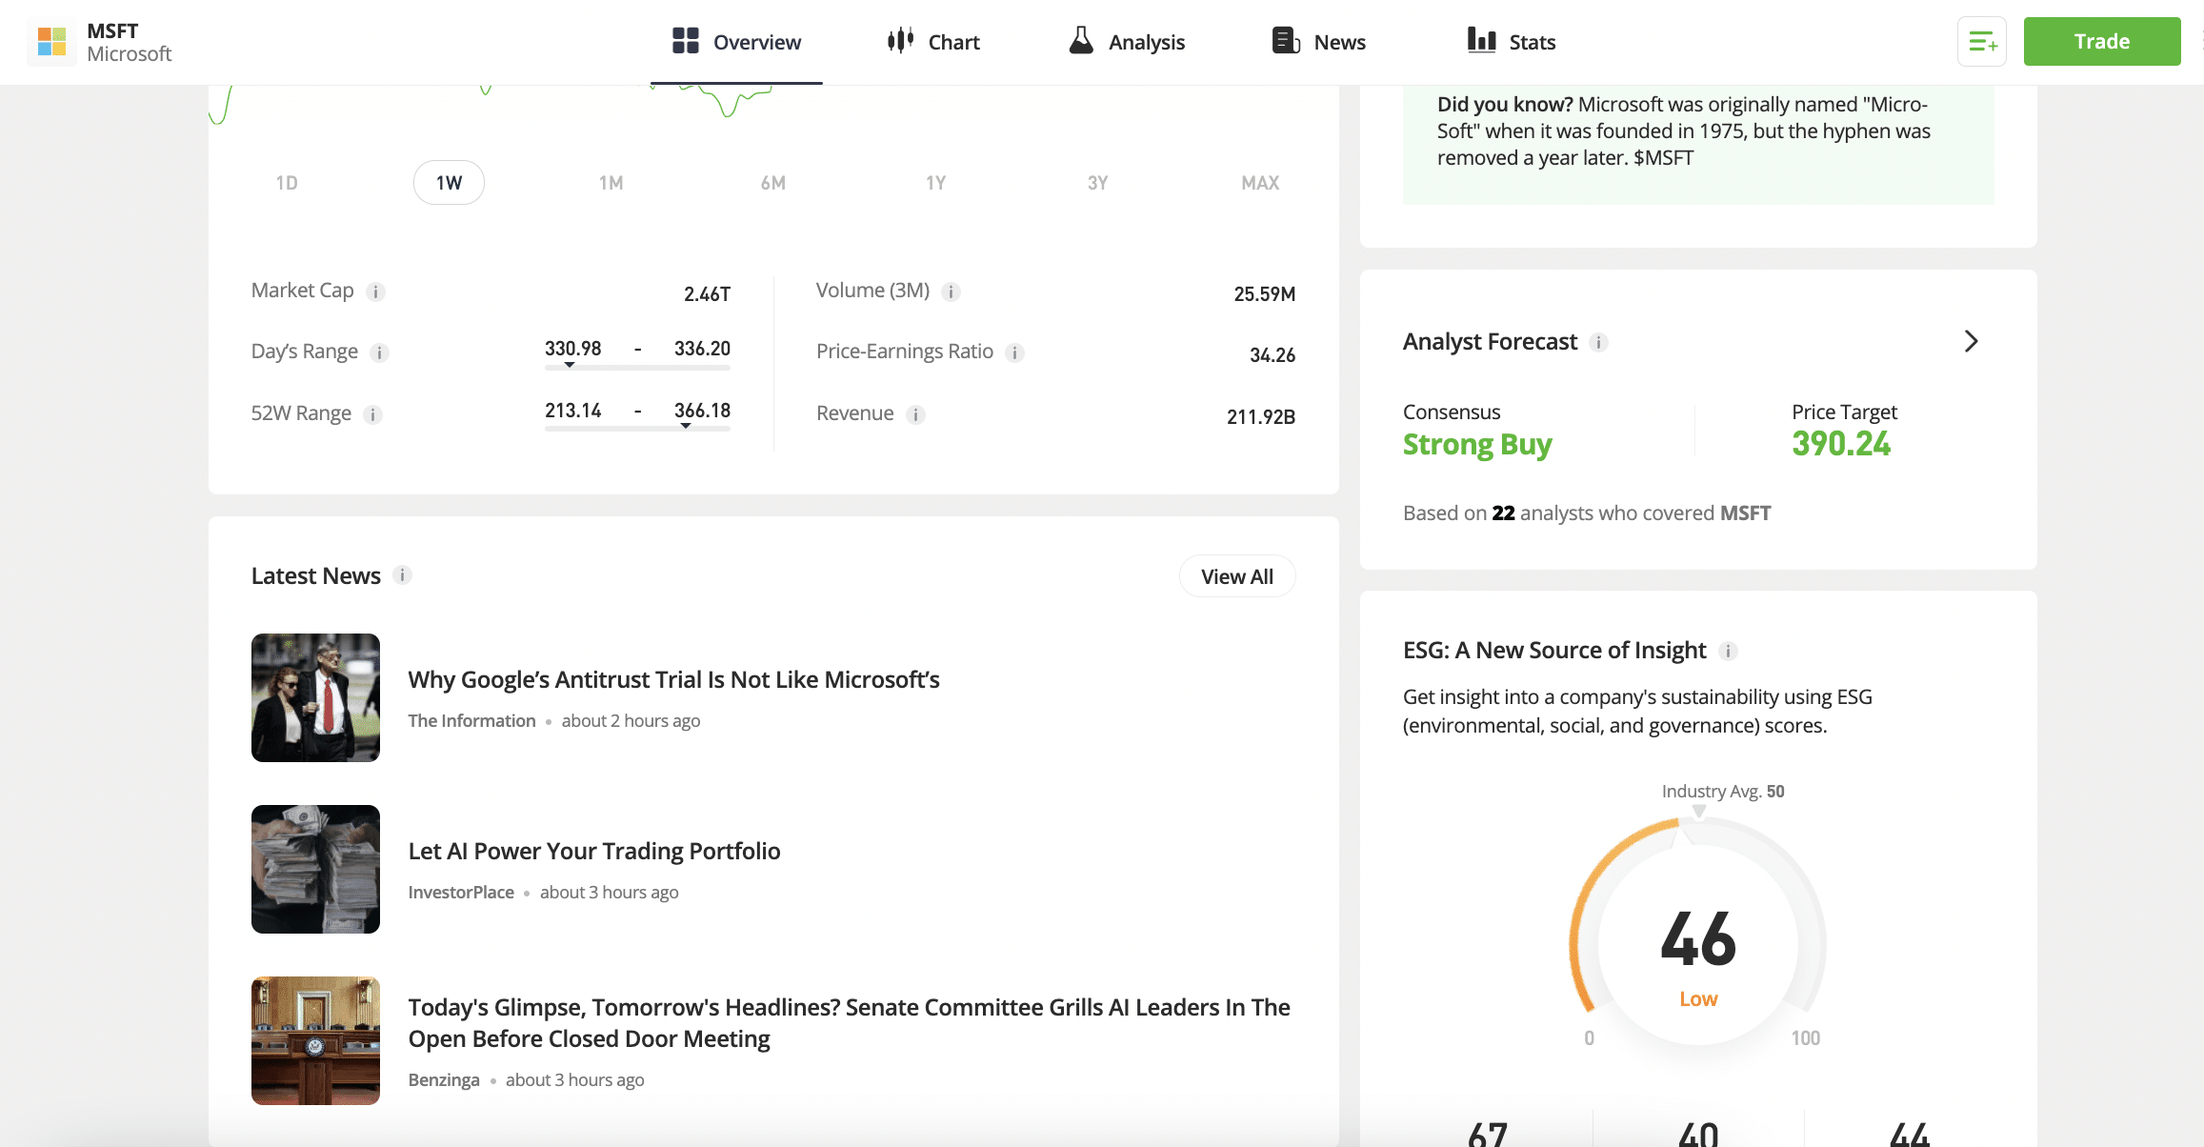Open Google's Antitrust Trial article headline
Viewport: 2204px width, 1147px height.
673,679
